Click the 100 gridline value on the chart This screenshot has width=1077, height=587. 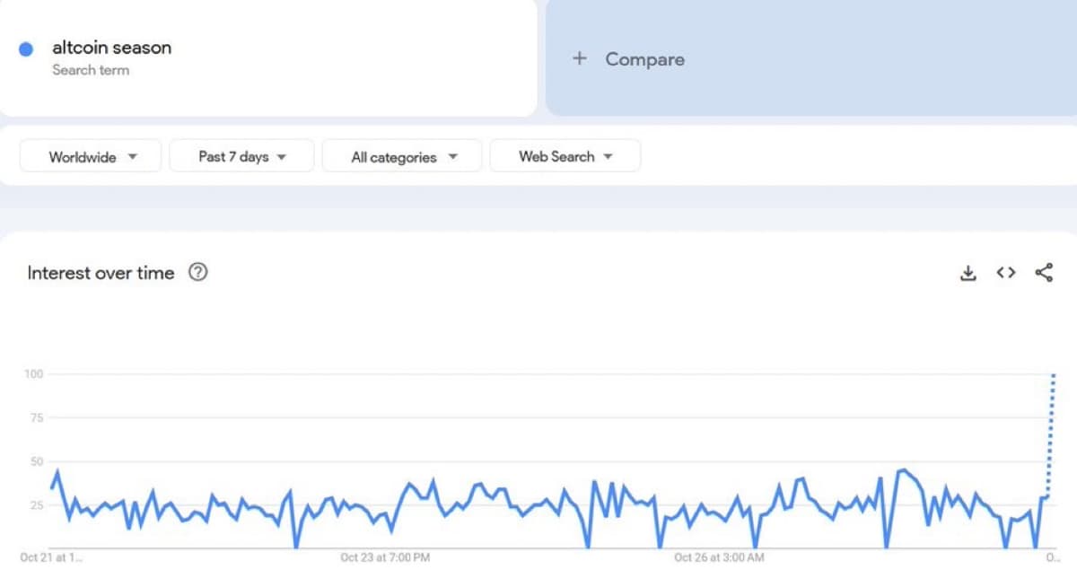click(x=33, y=374)
